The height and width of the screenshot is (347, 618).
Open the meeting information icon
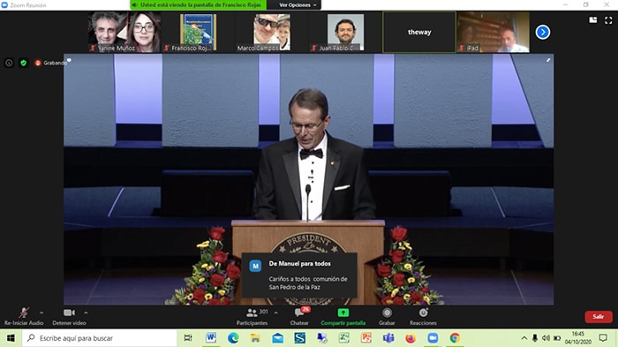pos(9,63)
